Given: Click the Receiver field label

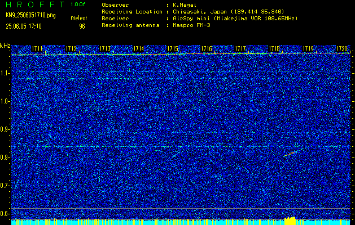Looking at the screenshot, I should pyautogui.click(x=115, y=18).
